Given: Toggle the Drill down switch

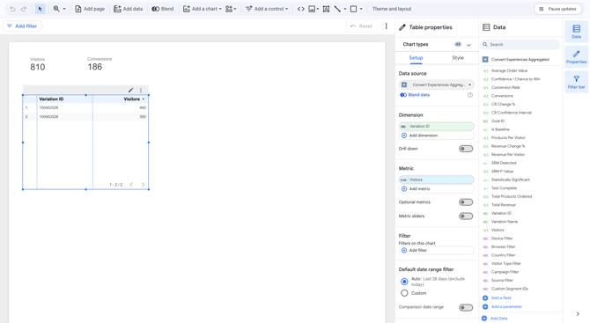Looking at the screenshot, I should (x=466, y=149).
